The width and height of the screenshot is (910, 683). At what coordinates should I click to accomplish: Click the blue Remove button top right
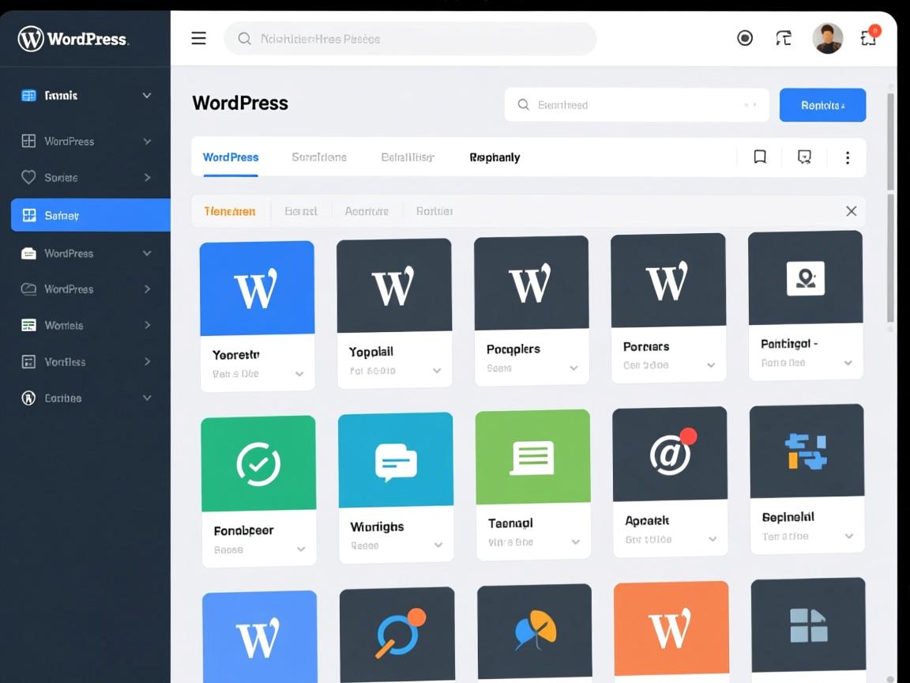click(x=822, y=104)
